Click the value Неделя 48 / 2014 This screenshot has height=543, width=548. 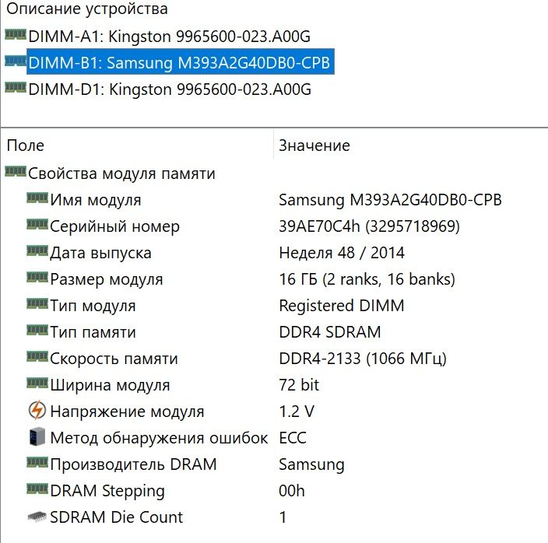[342, 253]
